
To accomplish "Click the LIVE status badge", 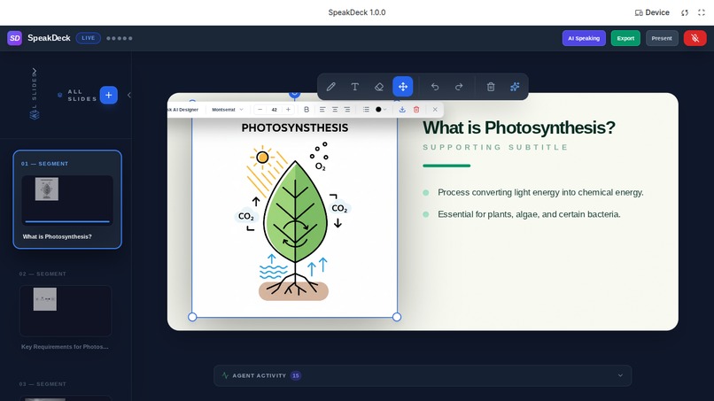I will click(89, 38).
